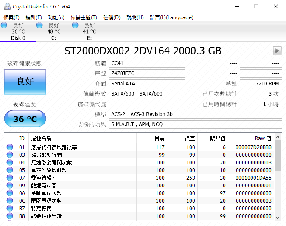Viewport: 286px width, 226px height.
Task: Select the 終端校驗出錯 attribute row
Action: click(x=139, y=216)
